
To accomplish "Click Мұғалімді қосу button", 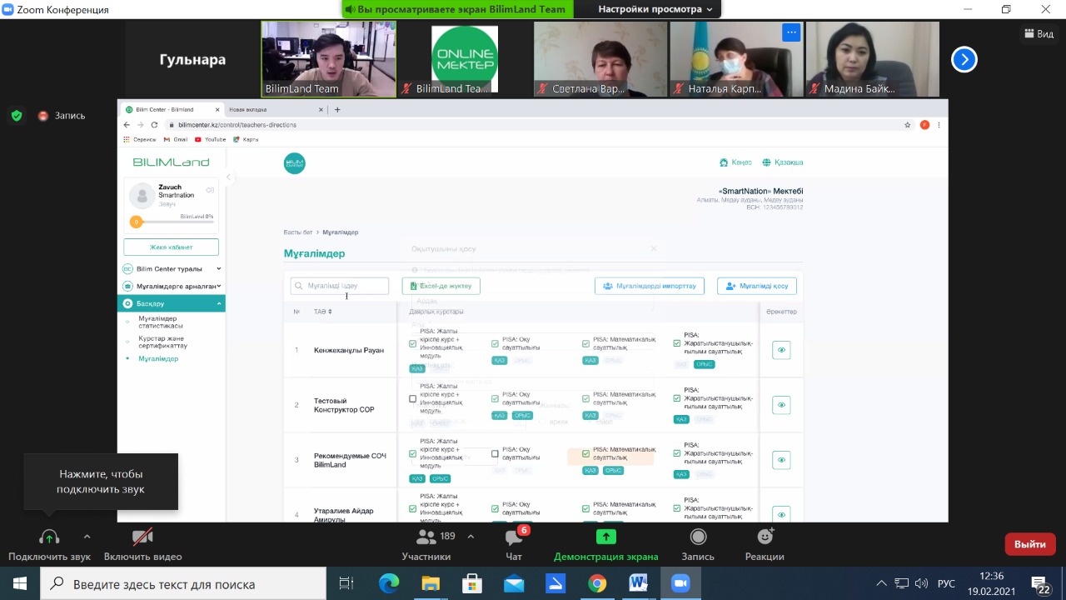I will [757, 286].
